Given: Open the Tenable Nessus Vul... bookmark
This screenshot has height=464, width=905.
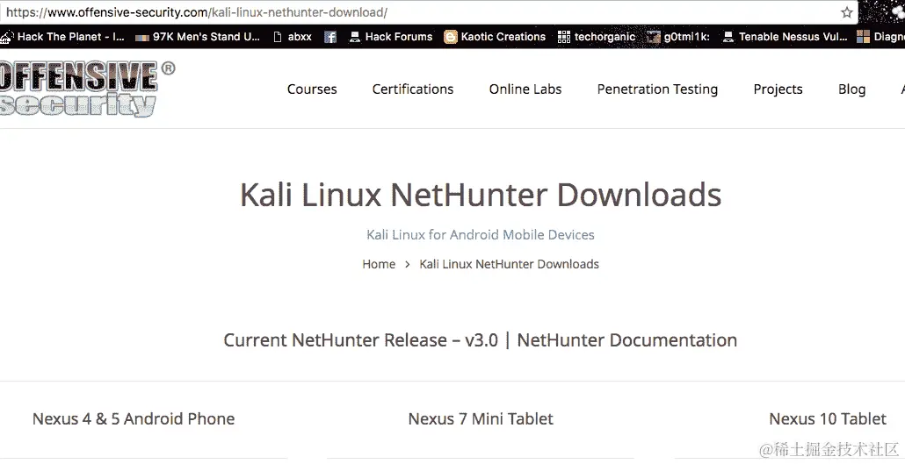Looking at the screenshot, I should click(x=785, y=37).
